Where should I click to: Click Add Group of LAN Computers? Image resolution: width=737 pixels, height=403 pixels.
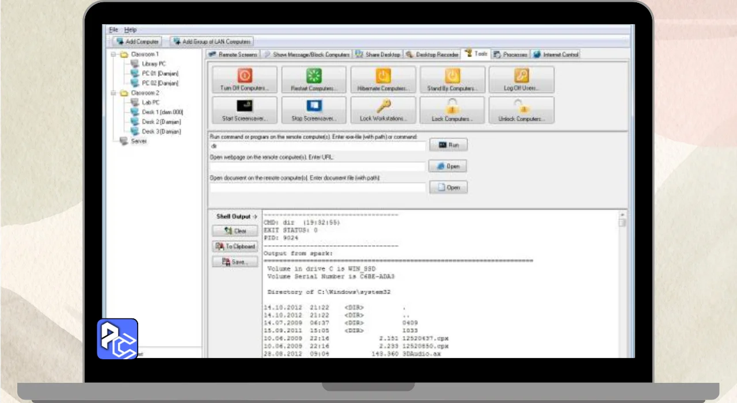[211, 41]
